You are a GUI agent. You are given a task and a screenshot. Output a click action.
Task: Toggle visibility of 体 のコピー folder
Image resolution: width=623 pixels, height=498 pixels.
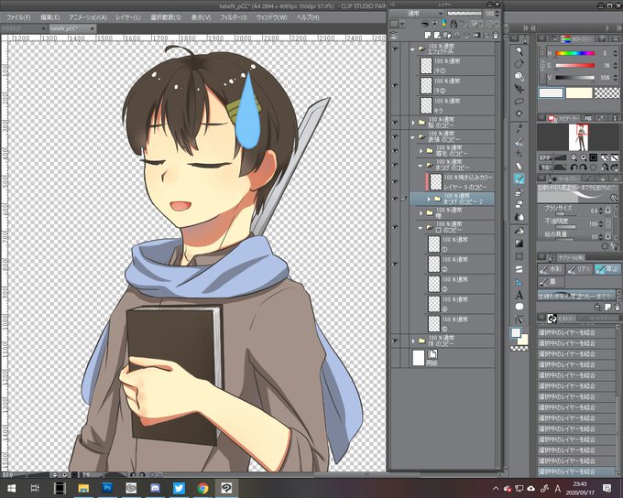(396, 341)
